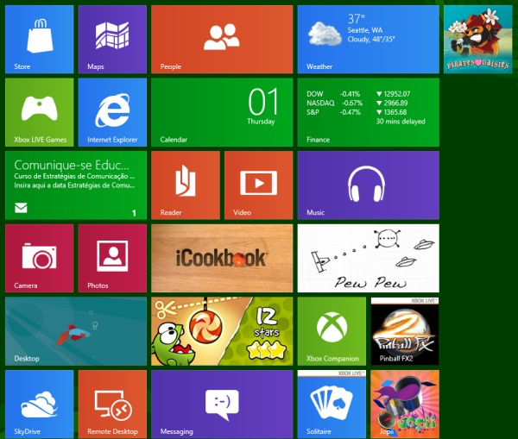Click the Comunique-se Educ... mail headline
This screenshot has width=518, height=439.
[x=72, y=165]
